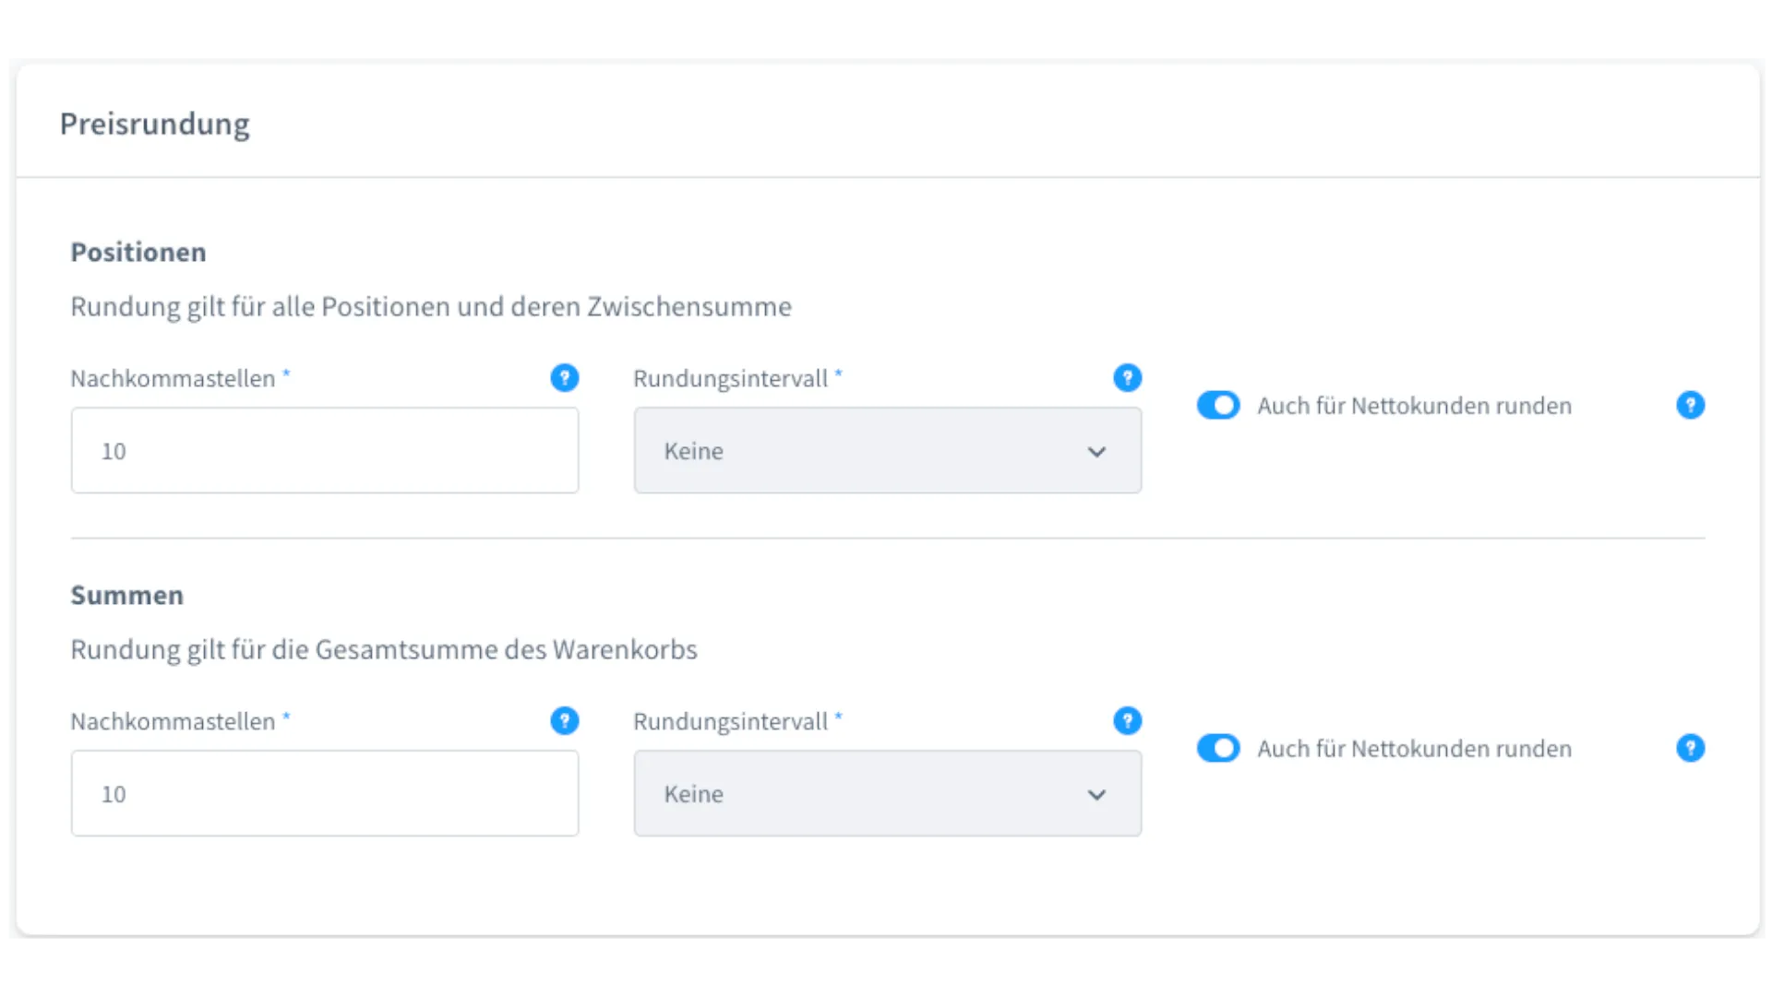Screen dimensions: 1772x996
Task: Click the Nachkommastellen input showing 10 under Summen
Action: tap(325, 794)
